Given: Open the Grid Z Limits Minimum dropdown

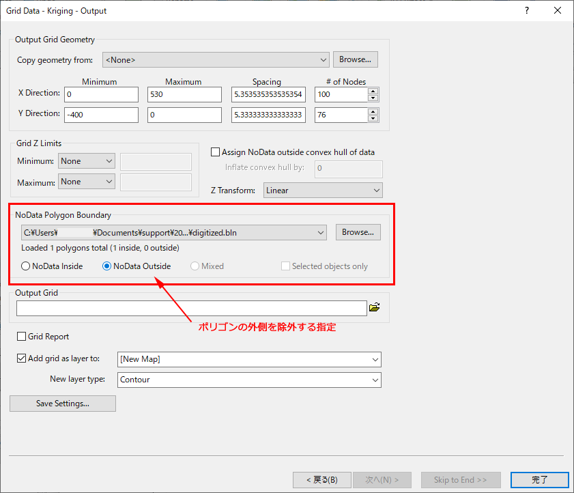Looking at the screenshot, I should (87, 161).
